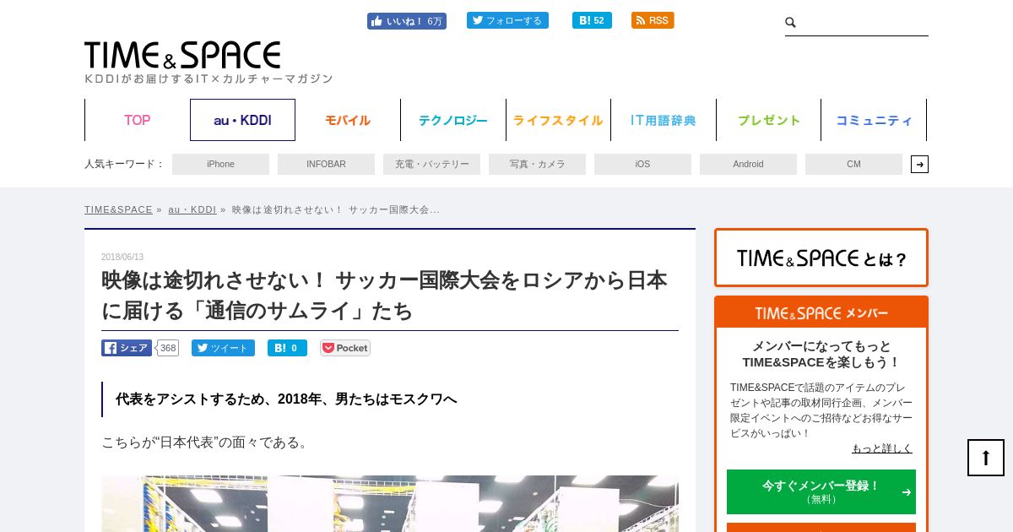Click the Facebook share count 368
The height and width of the screenshot is (532, 1013).
click(167, 348)
